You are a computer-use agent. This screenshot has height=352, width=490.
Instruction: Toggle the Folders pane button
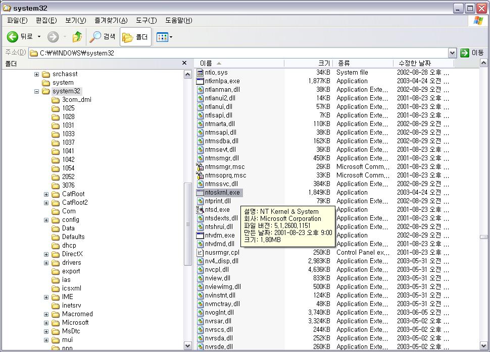pos(135,37)
